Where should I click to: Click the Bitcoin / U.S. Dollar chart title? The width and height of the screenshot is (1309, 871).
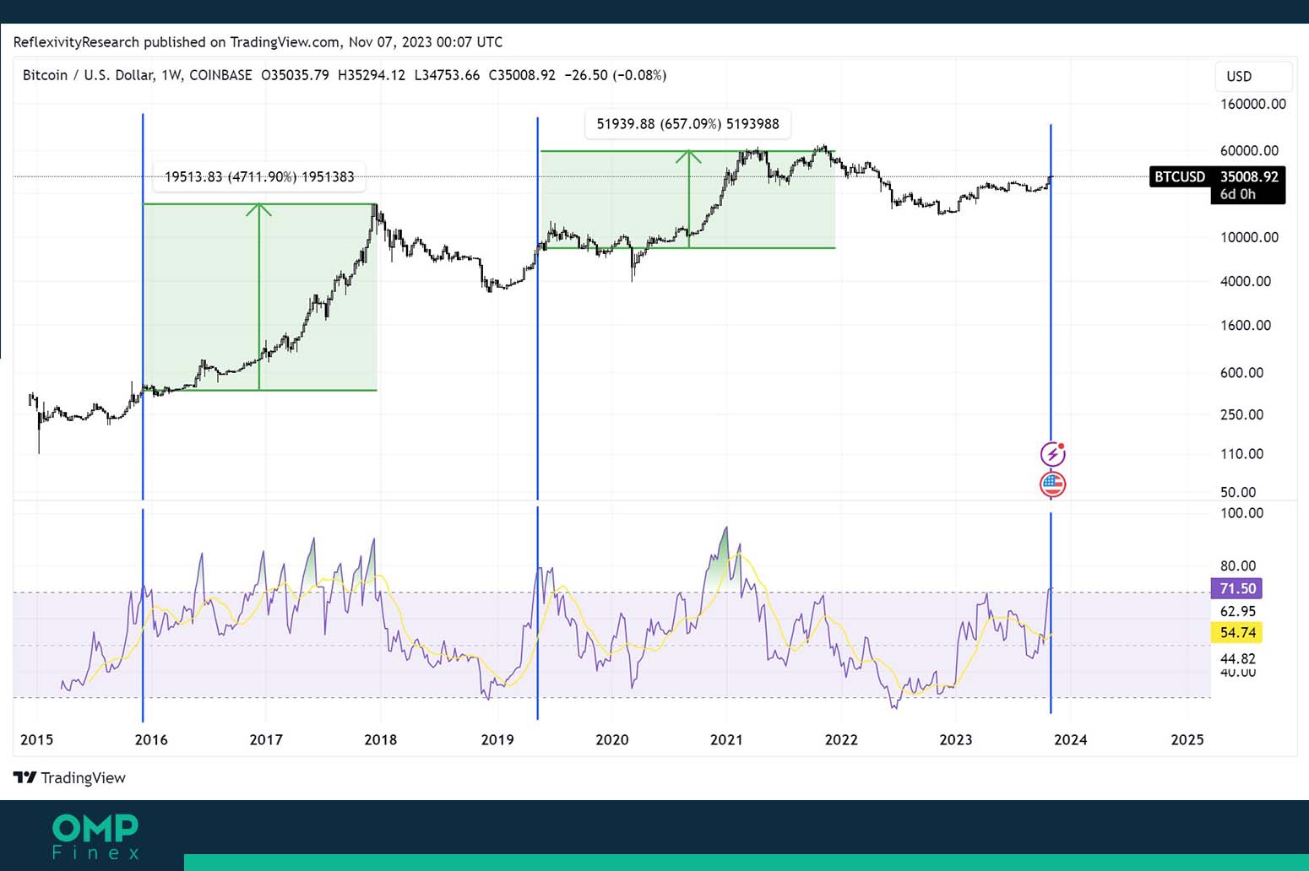point(137,75)
